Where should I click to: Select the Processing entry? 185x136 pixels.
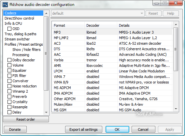coord(21,55)
